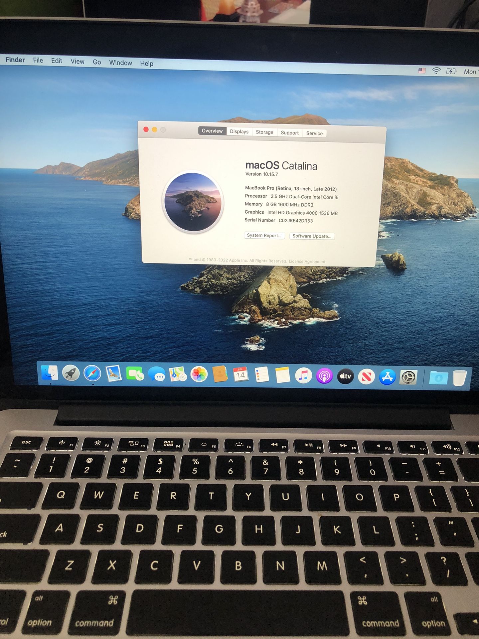Switch to the Displays tab
The width and height of the screenshot is (479, 639).
239,131
